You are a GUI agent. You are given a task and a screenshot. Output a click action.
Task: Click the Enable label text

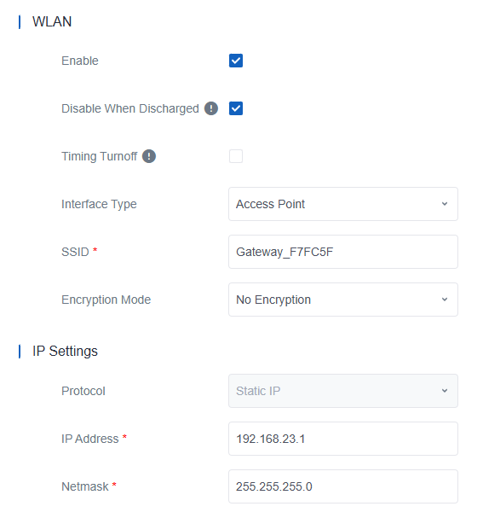pos(80,61)
